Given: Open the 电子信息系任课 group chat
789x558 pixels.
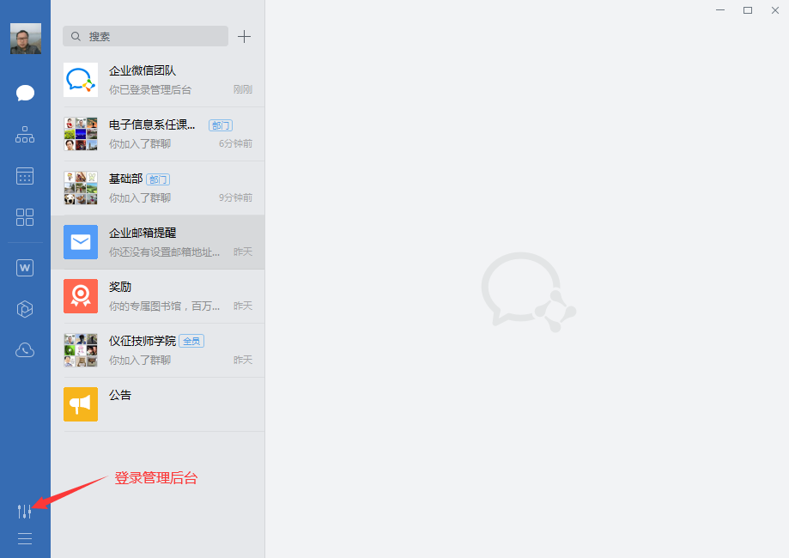Looking at the screenshot, I should (x=158, y=134).
